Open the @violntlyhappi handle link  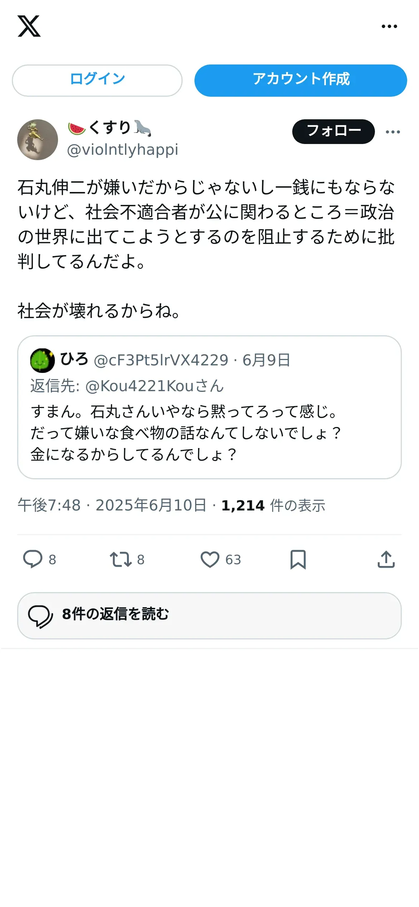click(x=122, y=150)
